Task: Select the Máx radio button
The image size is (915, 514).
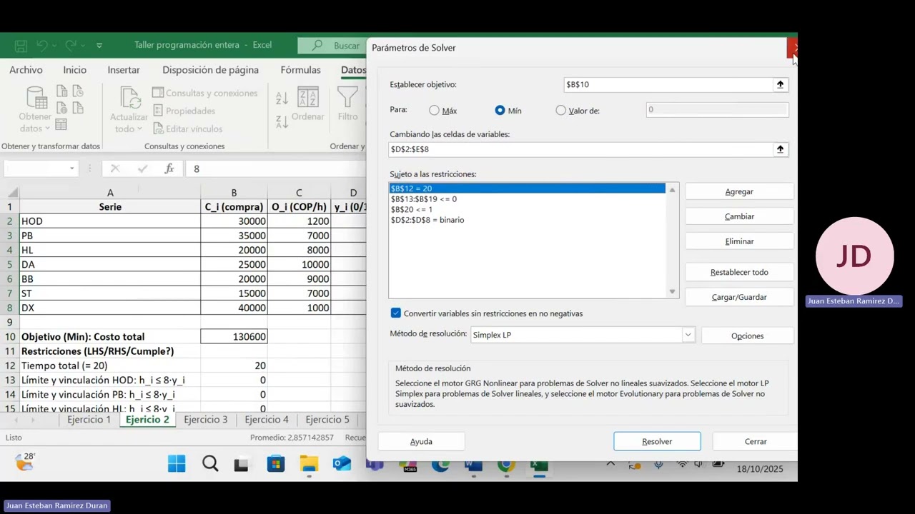Action: click(435, 111)
